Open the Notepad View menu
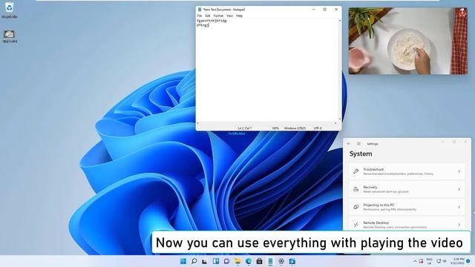This screenshot has width=475, height=267. [229, 16]
